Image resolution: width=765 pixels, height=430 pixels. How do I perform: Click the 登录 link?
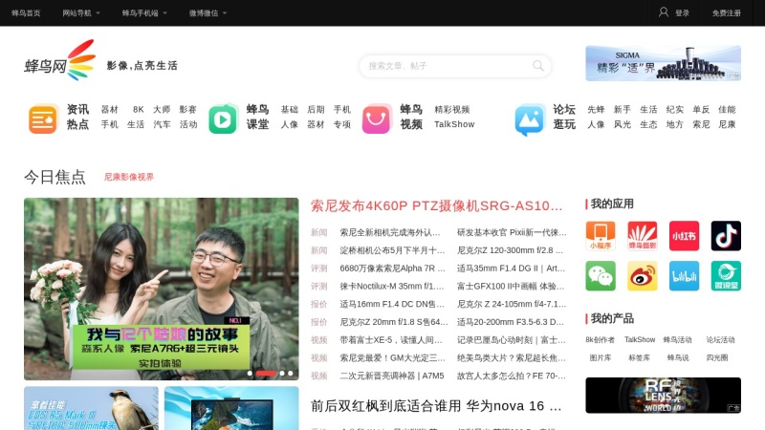(682, 13)
